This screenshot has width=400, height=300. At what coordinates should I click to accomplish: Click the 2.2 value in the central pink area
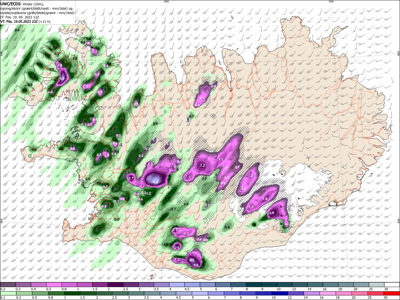tap(202, 165)
